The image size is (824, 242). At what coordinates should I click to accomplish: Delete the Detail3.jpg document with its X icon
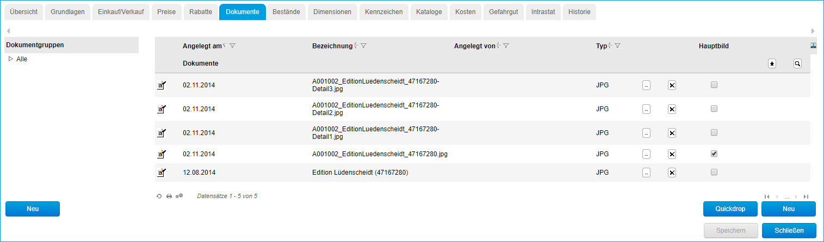coord(672,85)
